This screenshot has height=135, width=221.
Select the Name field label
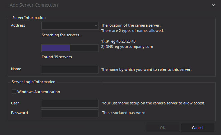(x=16, y=69)
